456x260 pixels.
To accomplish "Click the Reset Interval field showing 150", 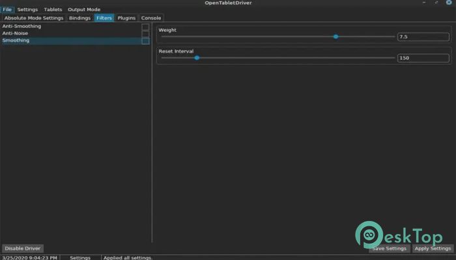I will [x=423, y=58].
